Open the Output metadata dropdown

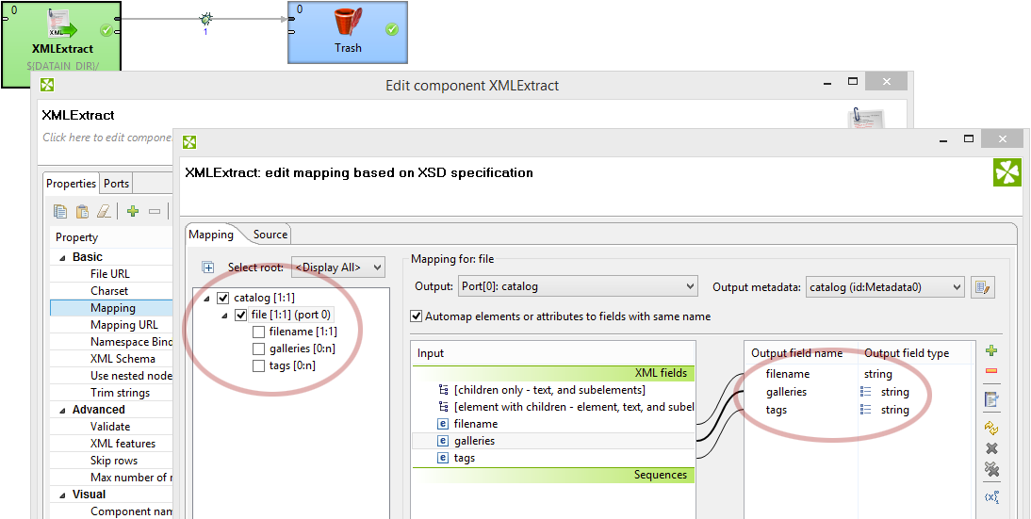coord(884,286)
